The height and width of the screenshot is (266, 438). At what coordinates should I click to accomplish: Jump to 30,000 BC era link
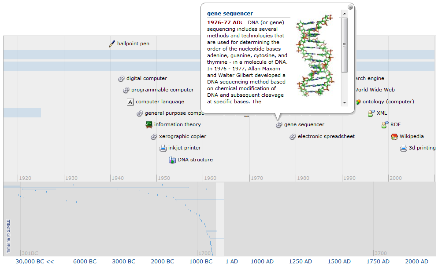click(35, 262)
